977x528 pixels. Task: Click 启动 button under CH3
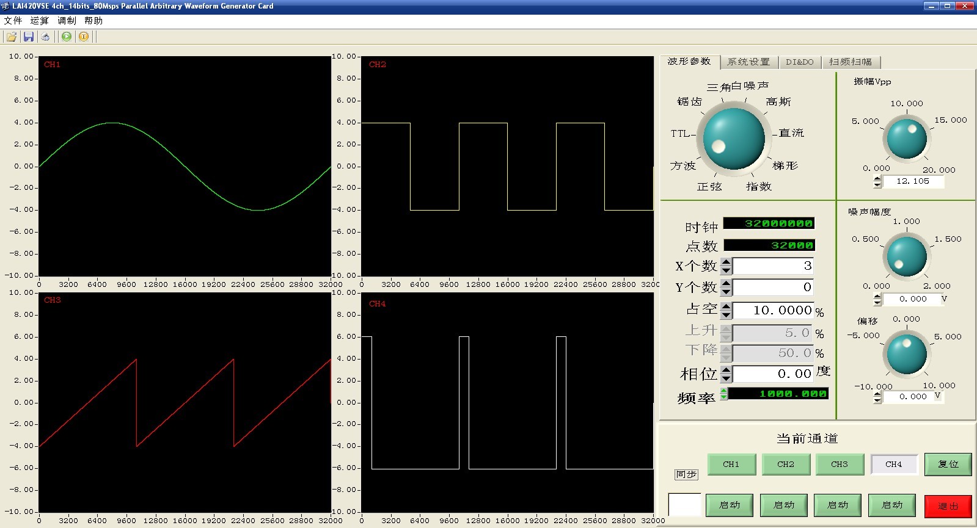tap(838, 505)
